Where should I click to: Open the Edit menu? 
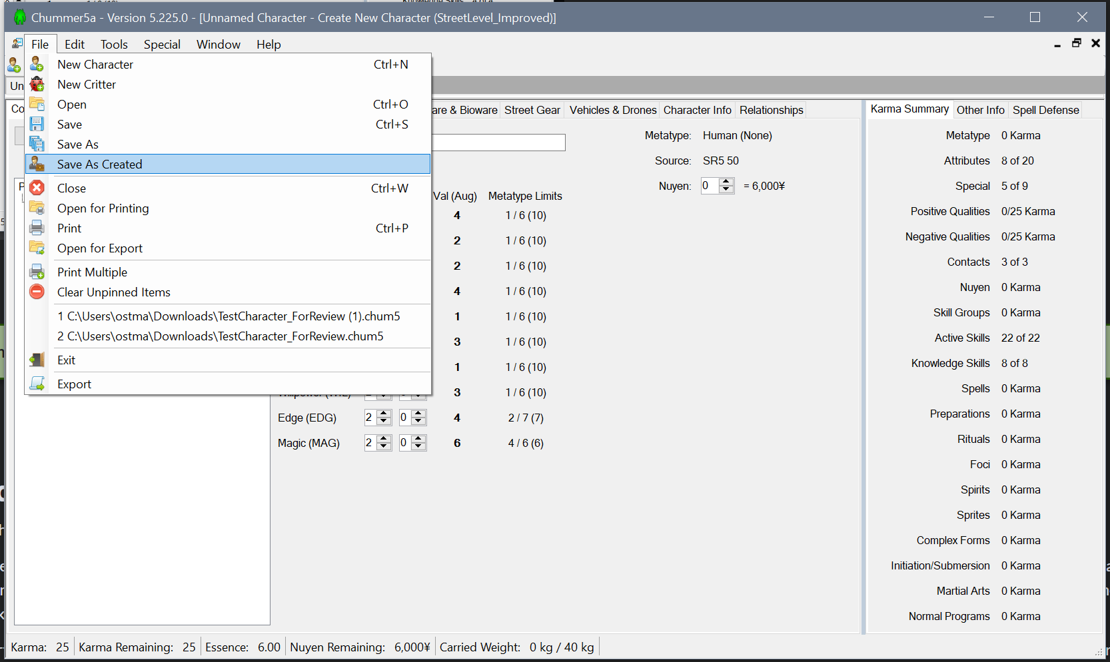(x=75, y=44)
